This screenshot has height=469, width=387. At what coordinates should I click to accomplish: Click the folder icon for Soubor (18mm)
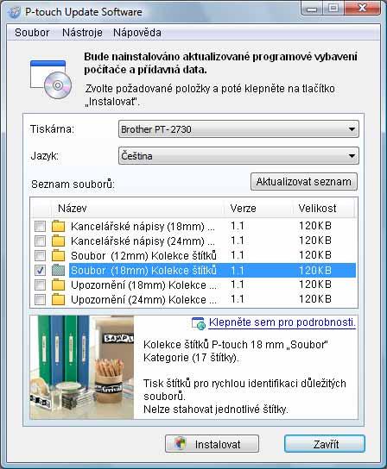(x=58, y=271)
